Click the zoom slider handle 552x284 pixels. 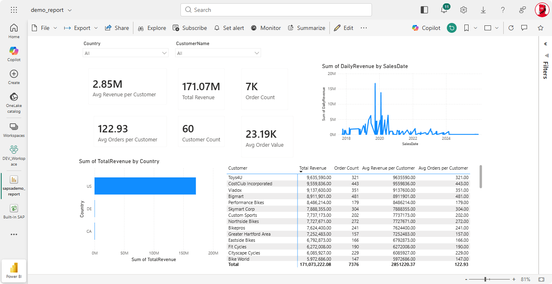tap(485, 279)
